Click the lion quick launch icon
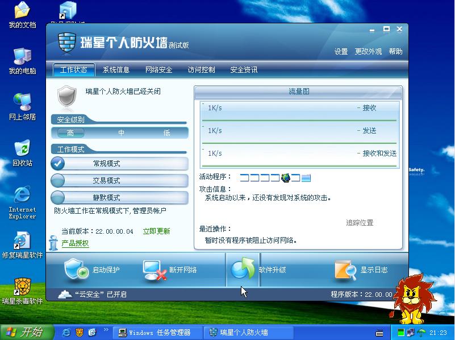Viewport: 455px width, 340px height. (79, 332)
